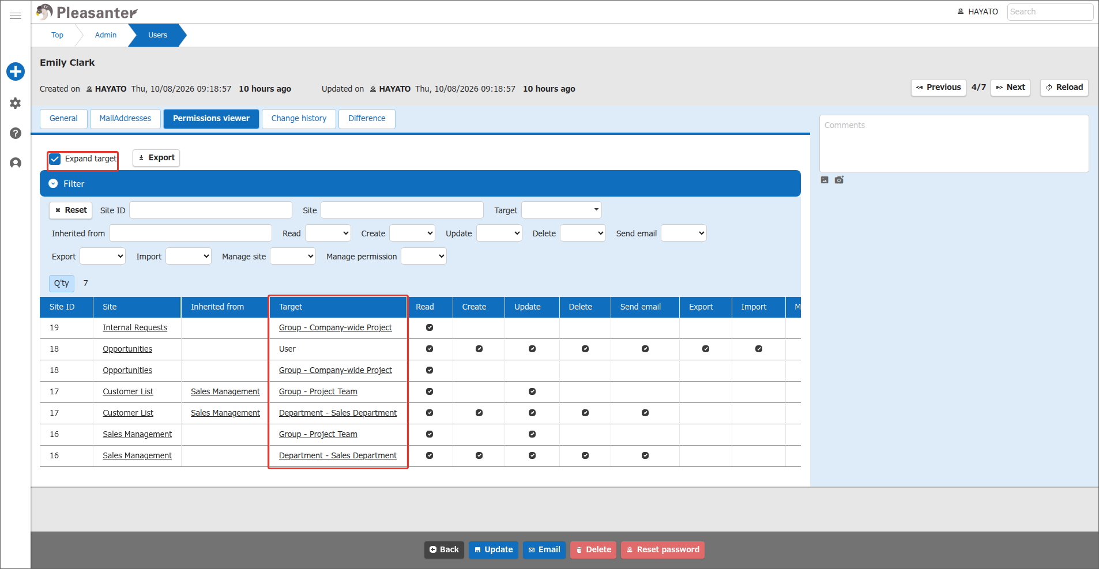
Task: Focus the top Search box
Action: [1050, 12]
